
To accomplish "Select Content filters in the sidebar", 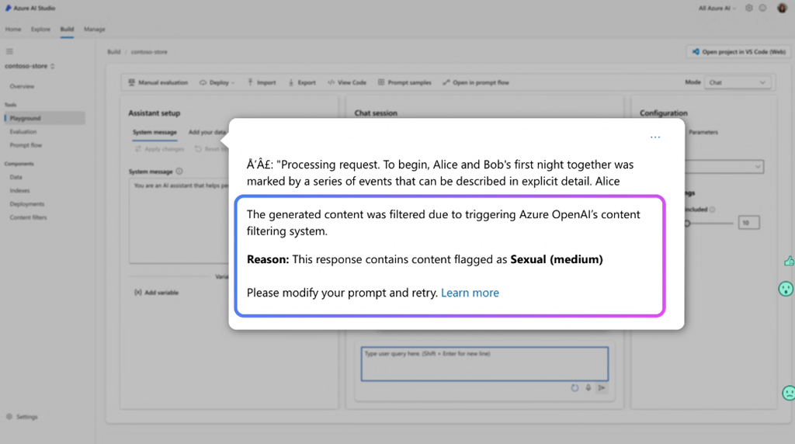I will (x=28, y=217).
